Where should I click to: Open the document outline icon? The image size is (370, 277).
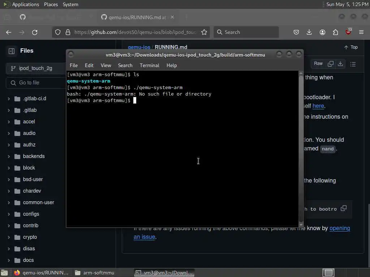pyautogui.click(x=353, y=64)
